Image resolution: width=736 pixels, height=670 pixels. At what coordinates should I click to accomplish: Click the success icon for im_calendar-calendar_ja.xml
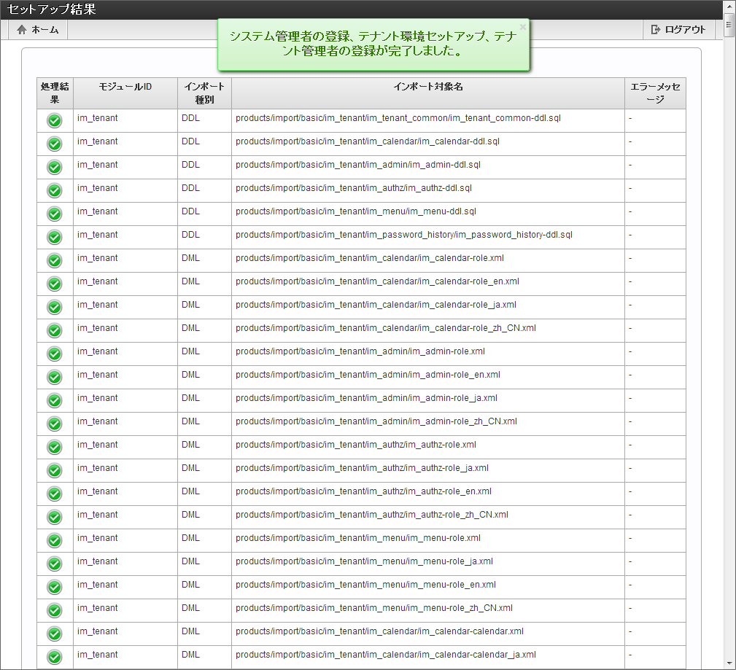pyautogui.click(x=55, y=657)
